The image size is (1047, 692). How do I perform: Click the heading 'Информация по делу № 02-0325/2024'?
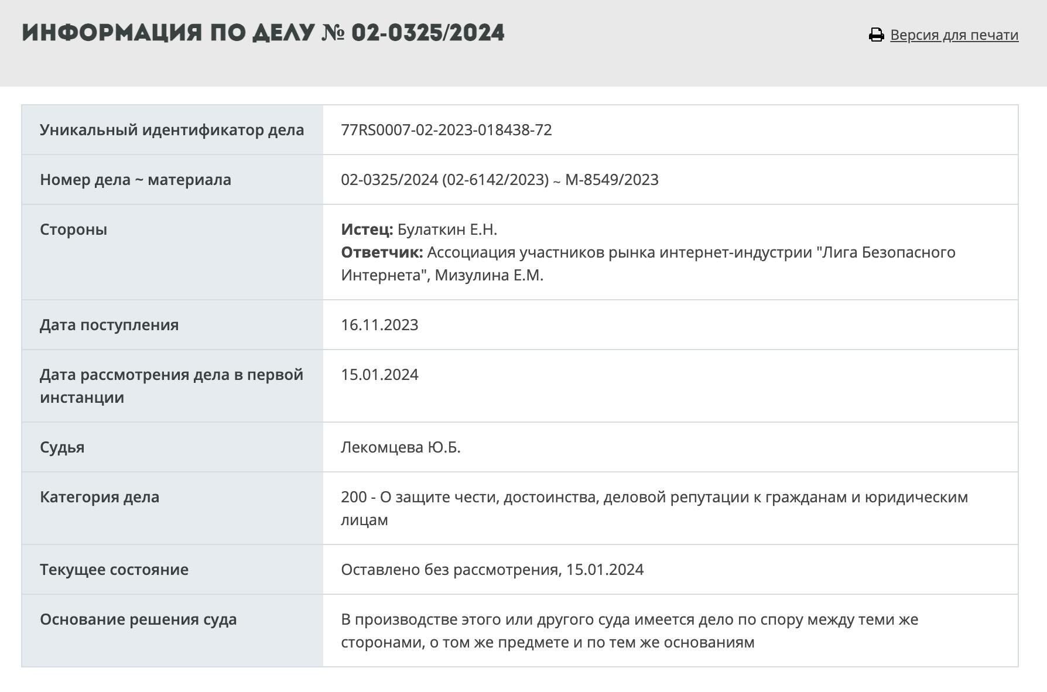tap(264, 32)
